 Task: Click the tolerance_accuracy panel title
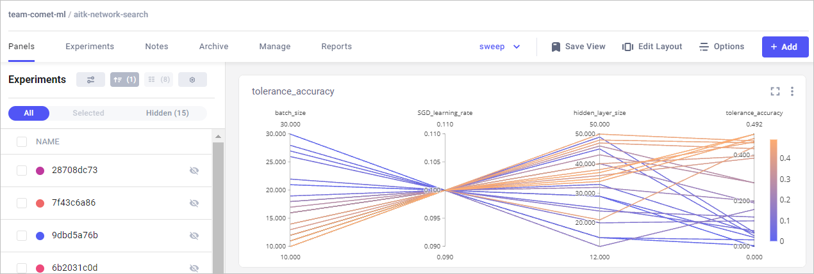pyautogui.click(x=293, y=91)
